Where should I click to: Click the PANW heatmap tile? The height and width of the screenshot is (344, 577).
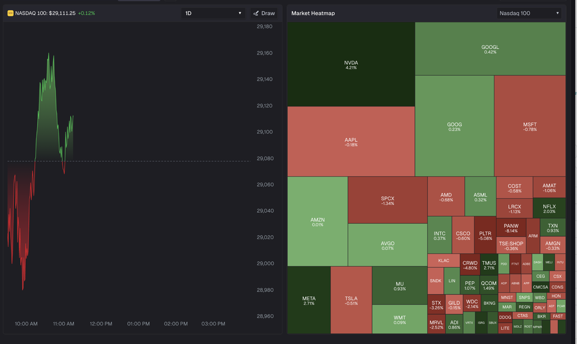pyautogui.click(x=511, y=227)
